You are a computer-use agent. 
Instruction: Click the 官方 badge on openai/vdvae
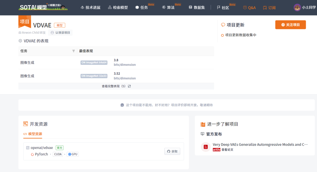59,148
